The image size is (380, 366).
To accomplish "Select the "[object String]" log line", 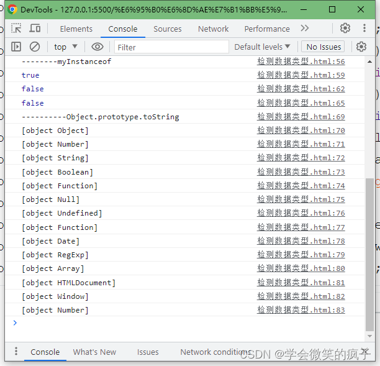I will point(55,158).
